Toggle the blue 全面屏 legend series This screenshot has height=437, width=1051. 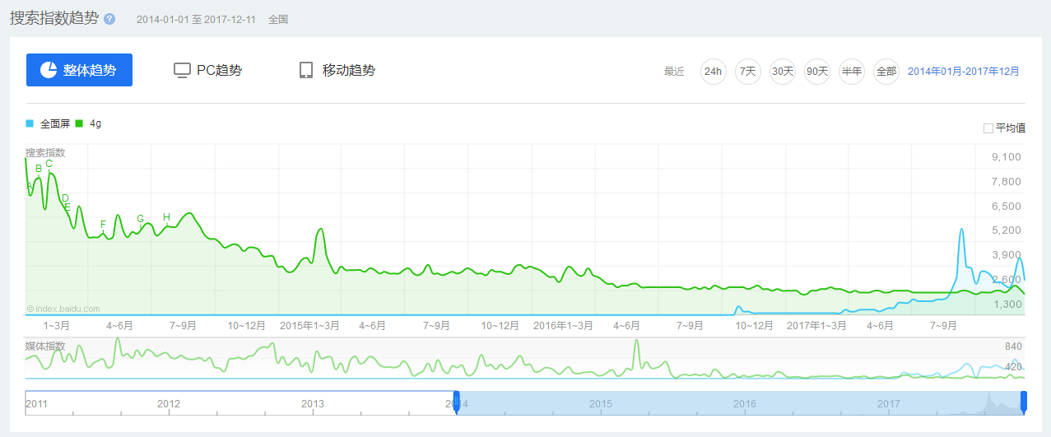[49, 123]
